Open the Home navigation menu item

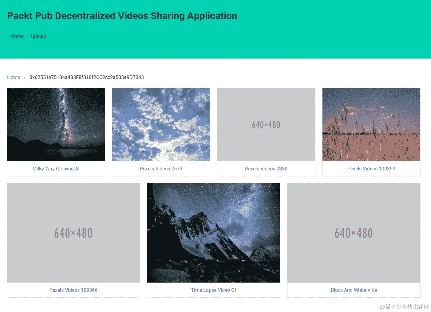(17, 36)
